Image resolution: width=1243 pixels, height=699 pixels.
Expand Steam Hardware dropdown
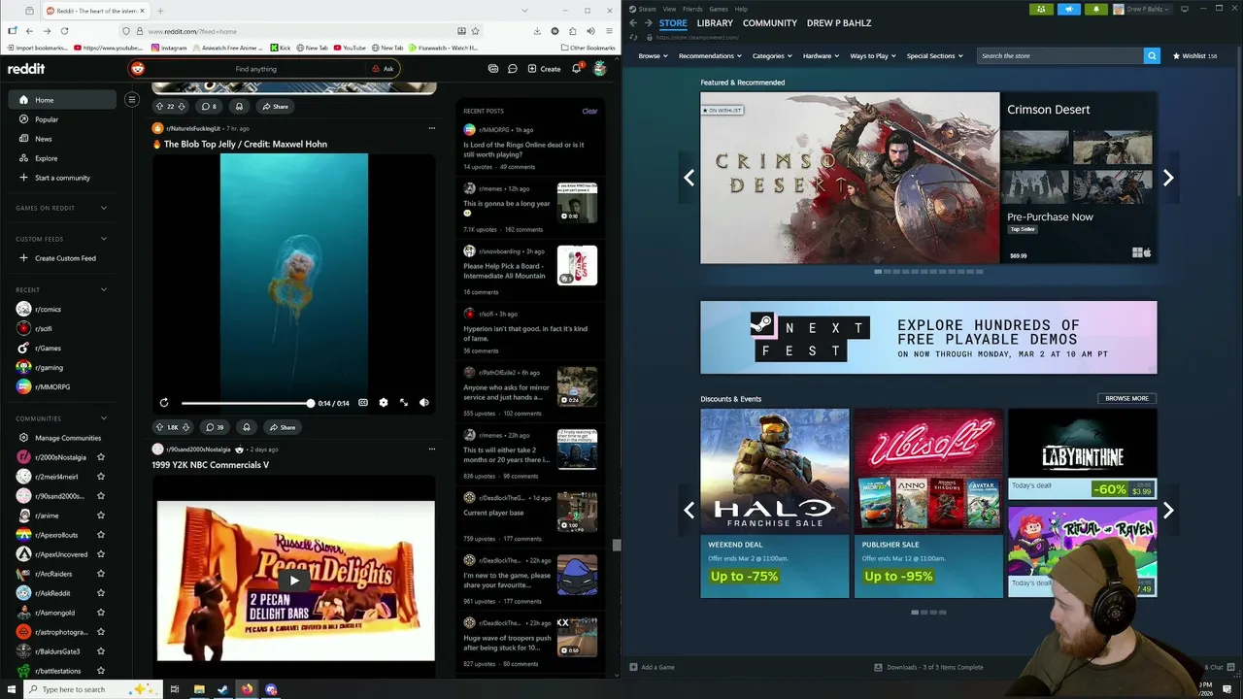tap(821, 56)
